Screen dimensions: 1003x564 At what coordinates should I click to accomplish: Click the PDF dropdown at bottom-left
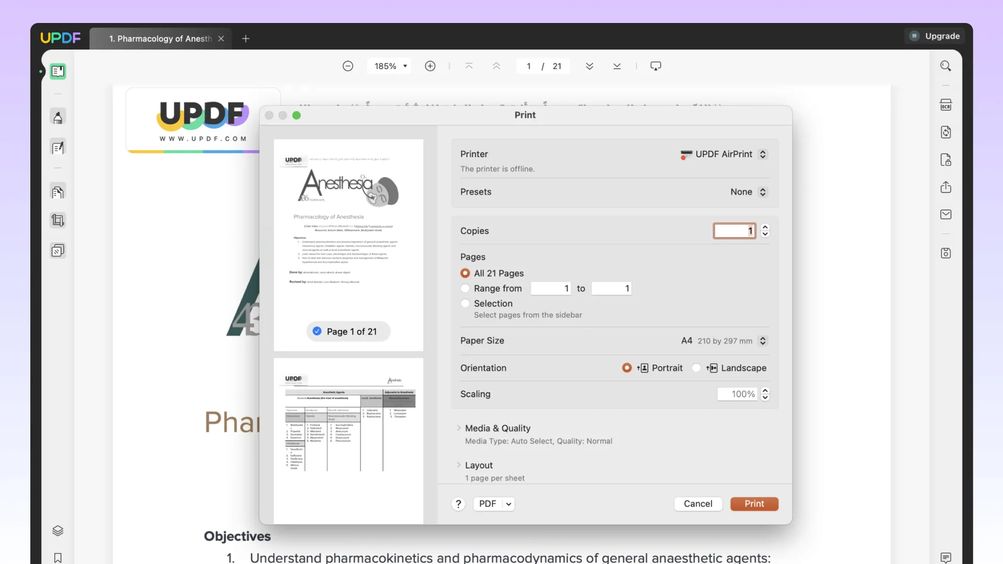point(494,503)
